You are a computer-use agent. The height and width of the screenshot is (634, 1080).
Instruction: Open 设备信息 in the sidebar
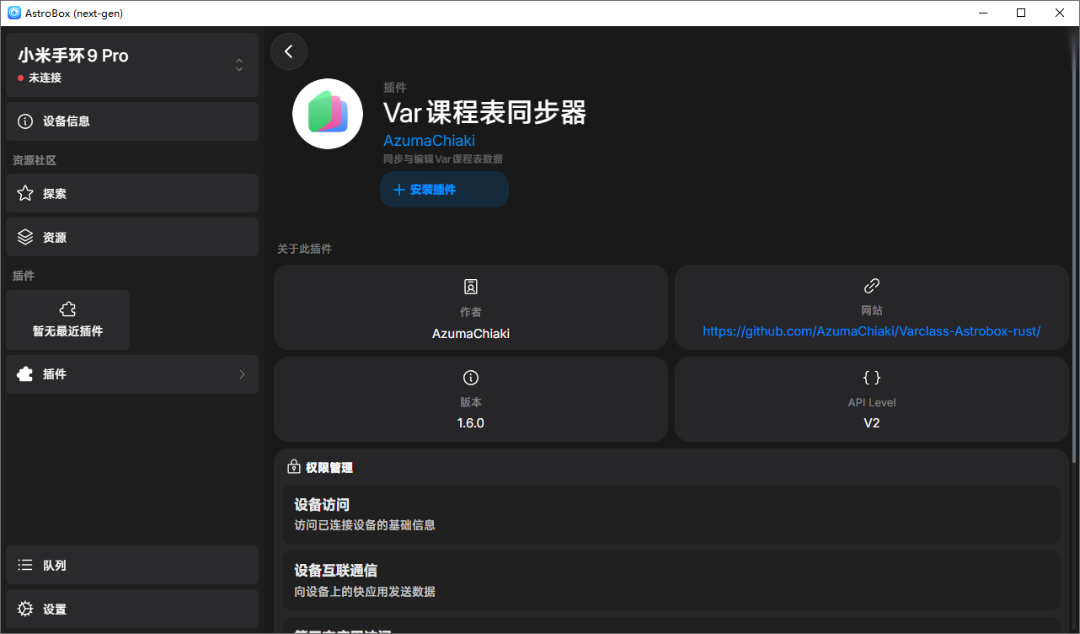[x=132, y=121]
